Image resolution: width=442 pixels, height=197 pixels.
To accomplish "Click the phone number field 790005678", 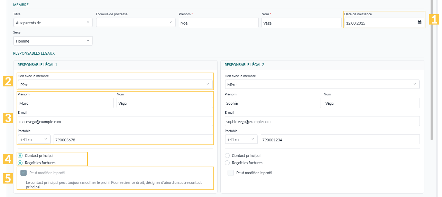I will [x=133, y=140].
